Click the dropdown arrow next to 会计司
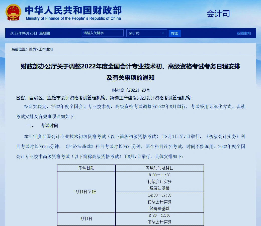Screen dimensions: 261x226 click(x=163, y=33)
